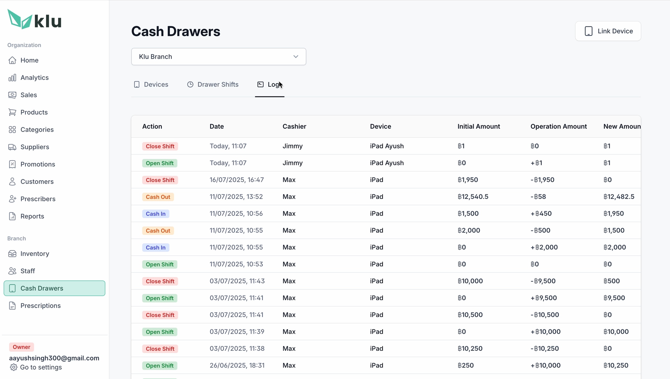Click the date 26/06/2025, 18:31
Screen dimensions: 670x379
tap(237, 365)
